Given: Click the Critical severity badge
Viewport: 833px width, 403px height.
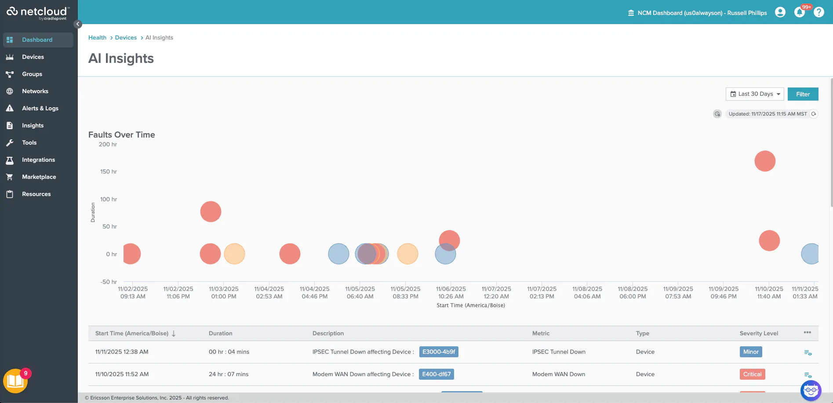Looking at the screenshot, I should 752,374.
